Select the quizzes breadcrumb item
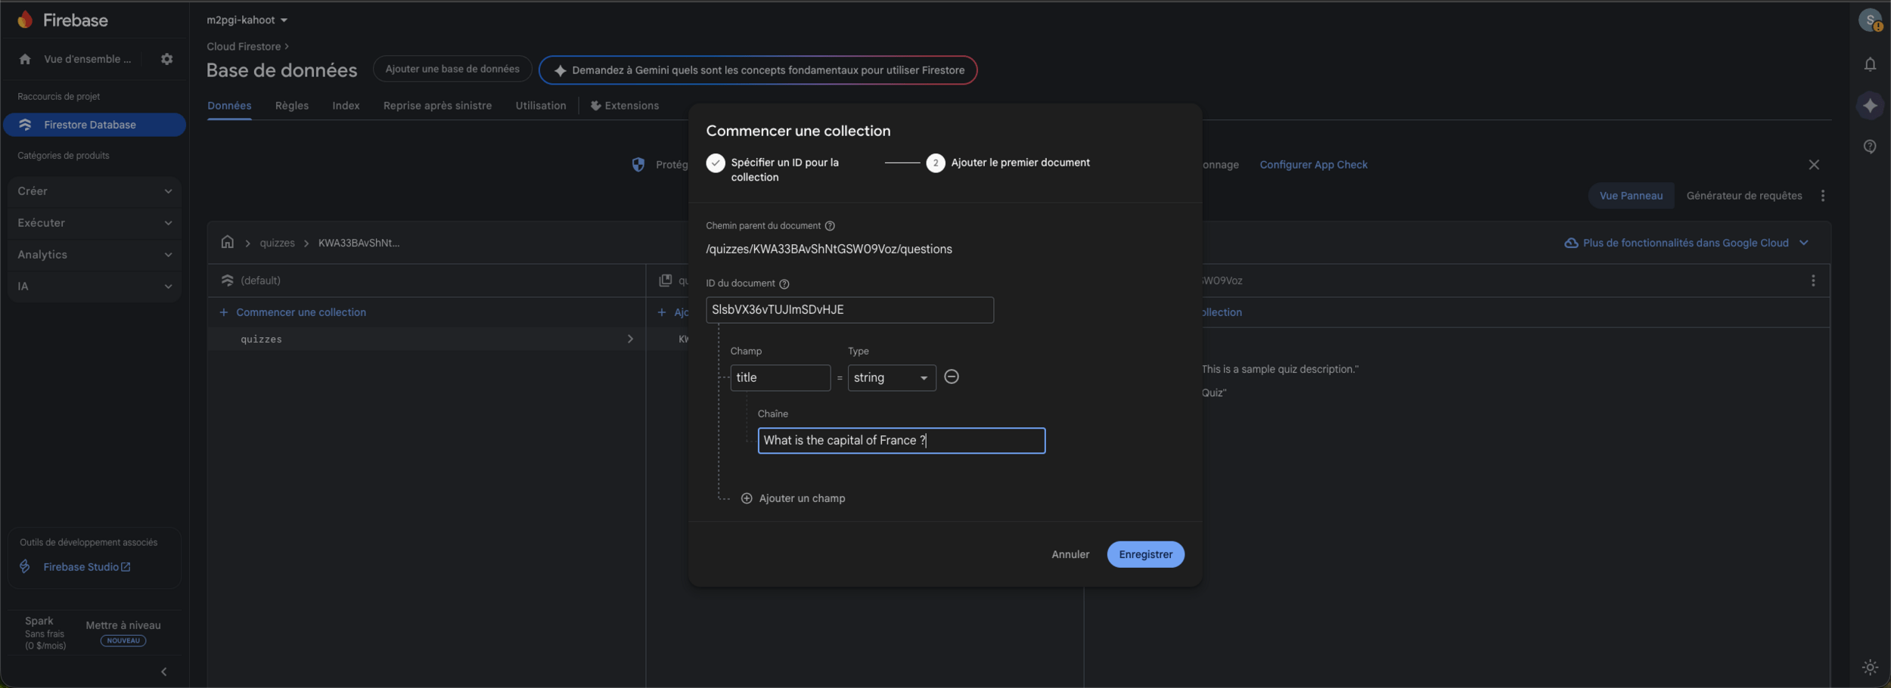The width and height of the screenshot is (1891, 688). pos(278,243)
